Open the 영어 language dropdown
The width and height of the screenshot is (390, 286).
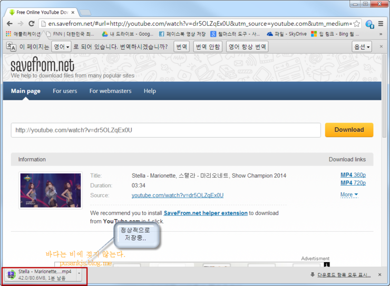(61, 46)
